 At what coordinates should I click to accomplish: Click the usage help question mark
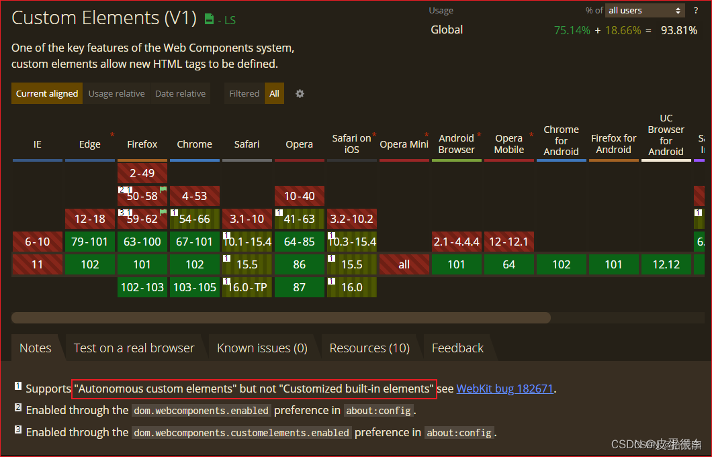coord(696,11)
